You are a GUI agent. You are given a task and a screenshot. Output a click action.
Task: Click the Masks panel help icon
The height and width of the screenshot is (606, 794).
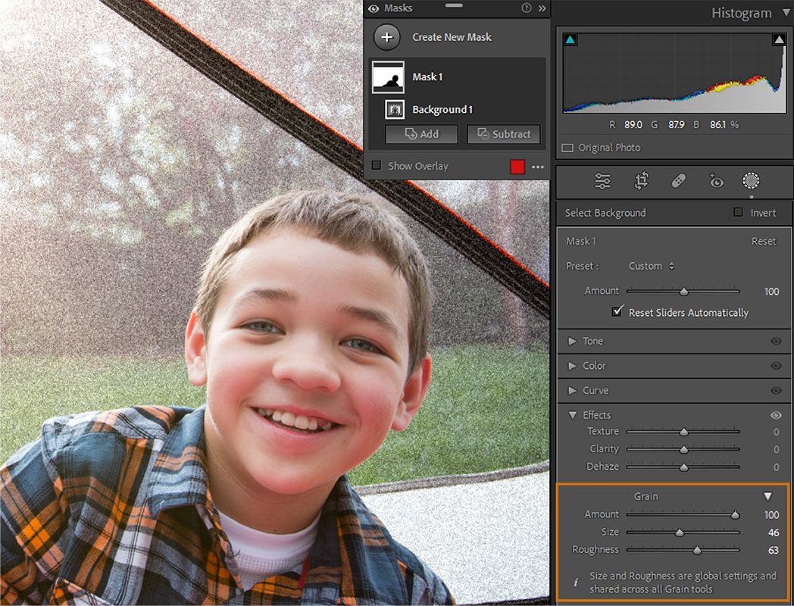tap(526, 8)
